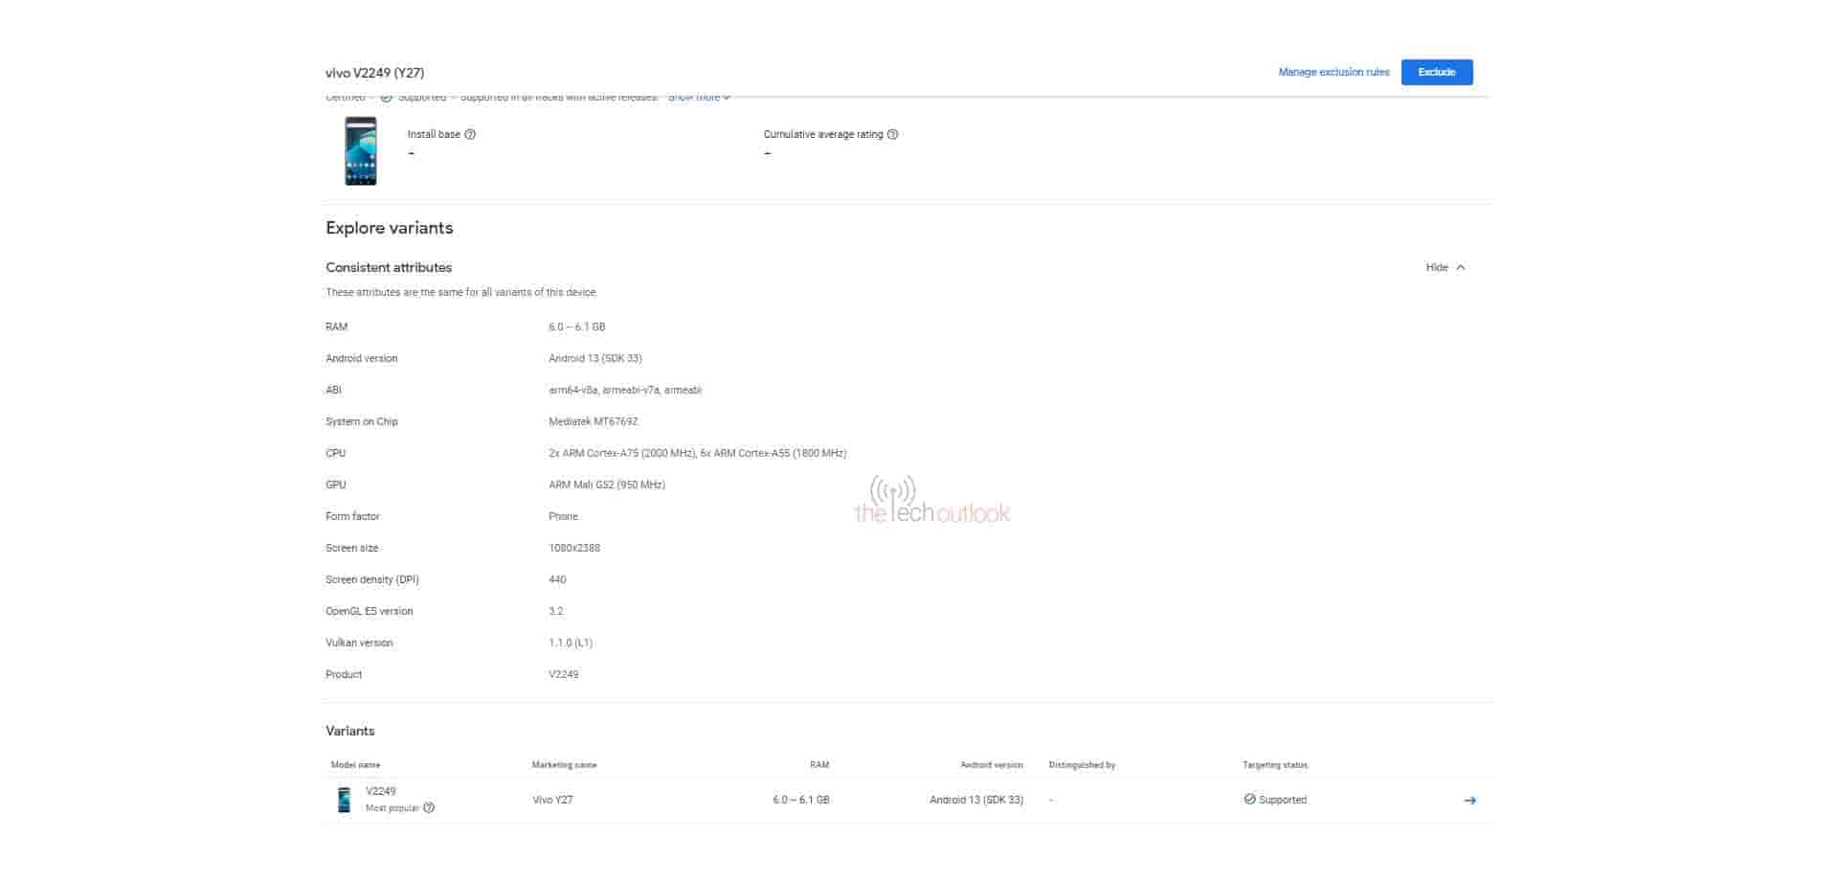Click the Tech Outlook watermark logo
1838x881 pixels.
click(x=931, y=502)
